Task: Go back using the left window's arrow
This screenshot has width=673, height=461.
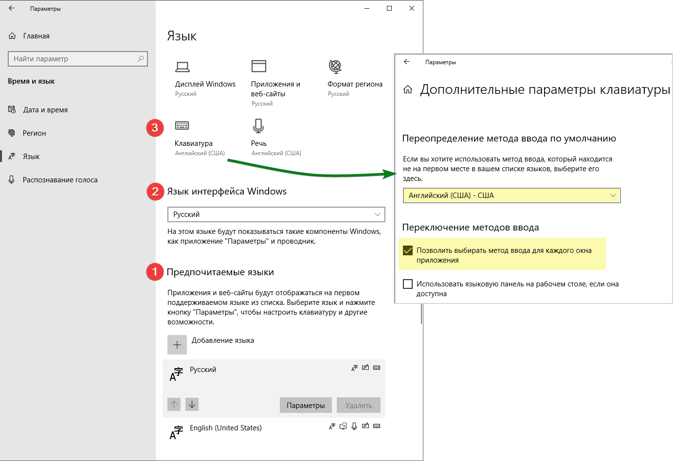Action: 12,8
